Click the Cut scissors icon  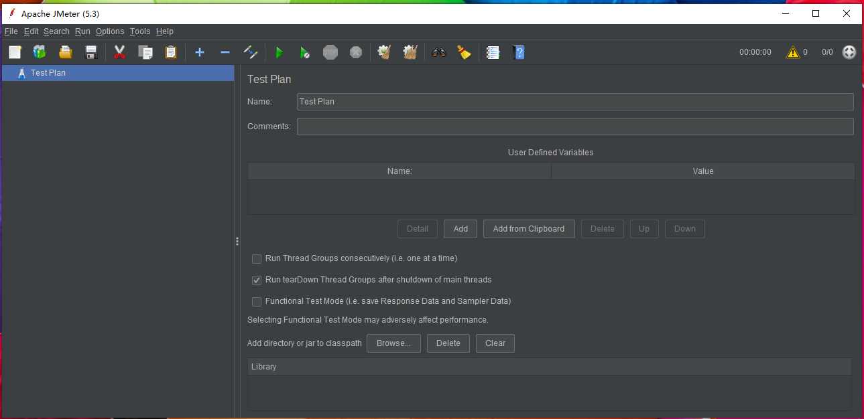point(120,52)
